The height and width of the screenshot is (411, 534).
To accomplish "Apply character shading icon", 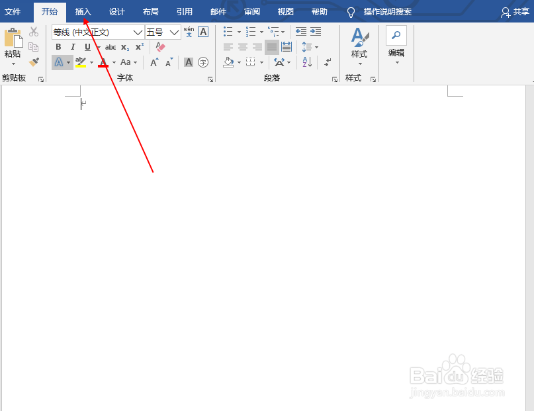I will (x=189, y=62).
